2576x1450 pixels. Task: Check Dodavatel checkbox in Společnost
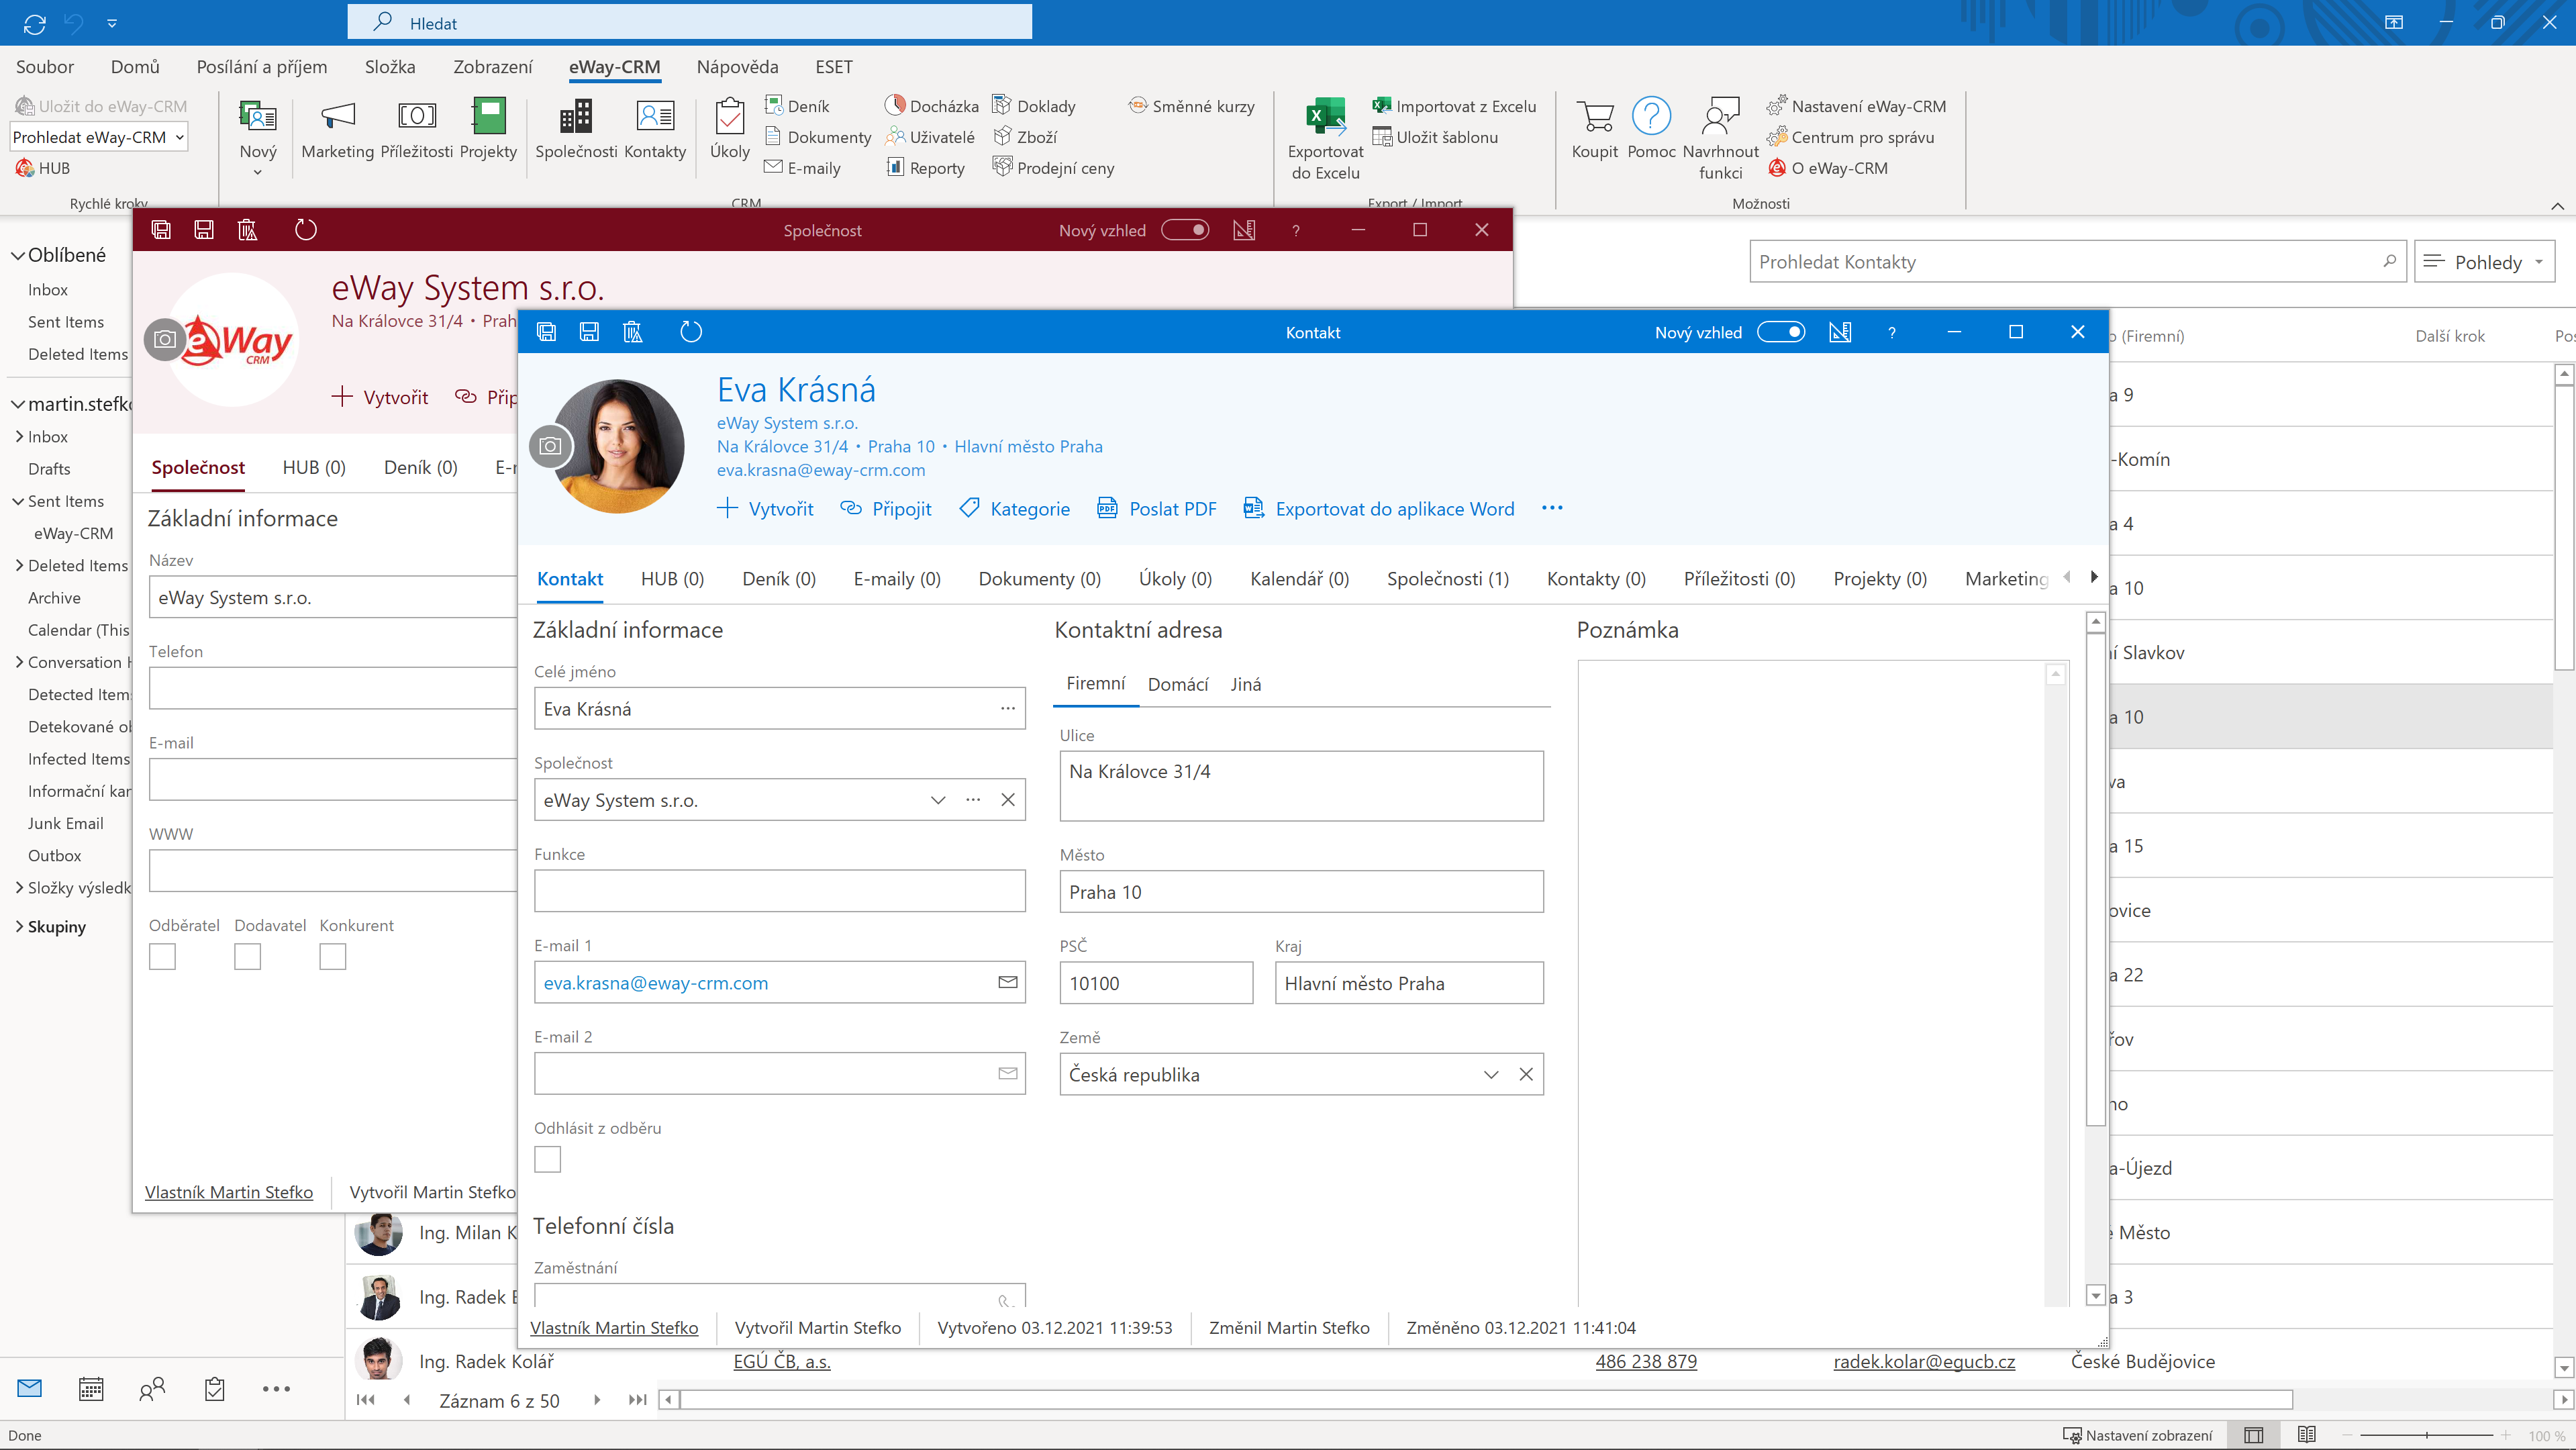click(247, 956)
